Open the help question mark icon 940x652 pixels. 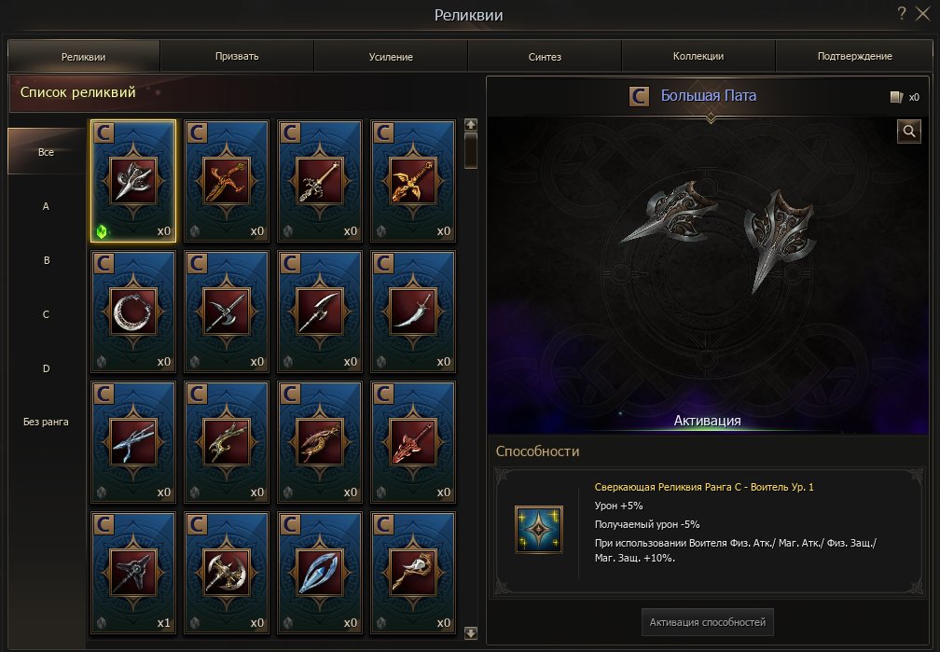pos(902,13)
